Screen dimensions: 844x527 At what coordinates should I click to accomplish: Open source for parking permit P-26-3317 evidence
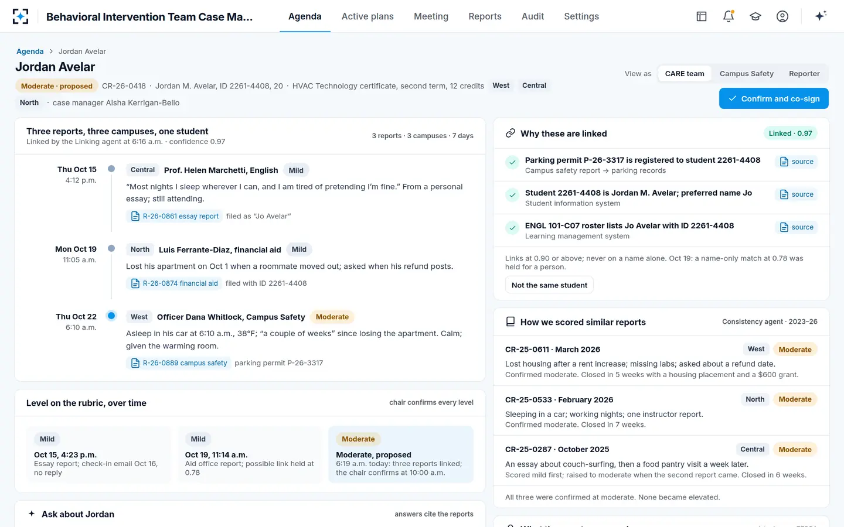[797, 162]
